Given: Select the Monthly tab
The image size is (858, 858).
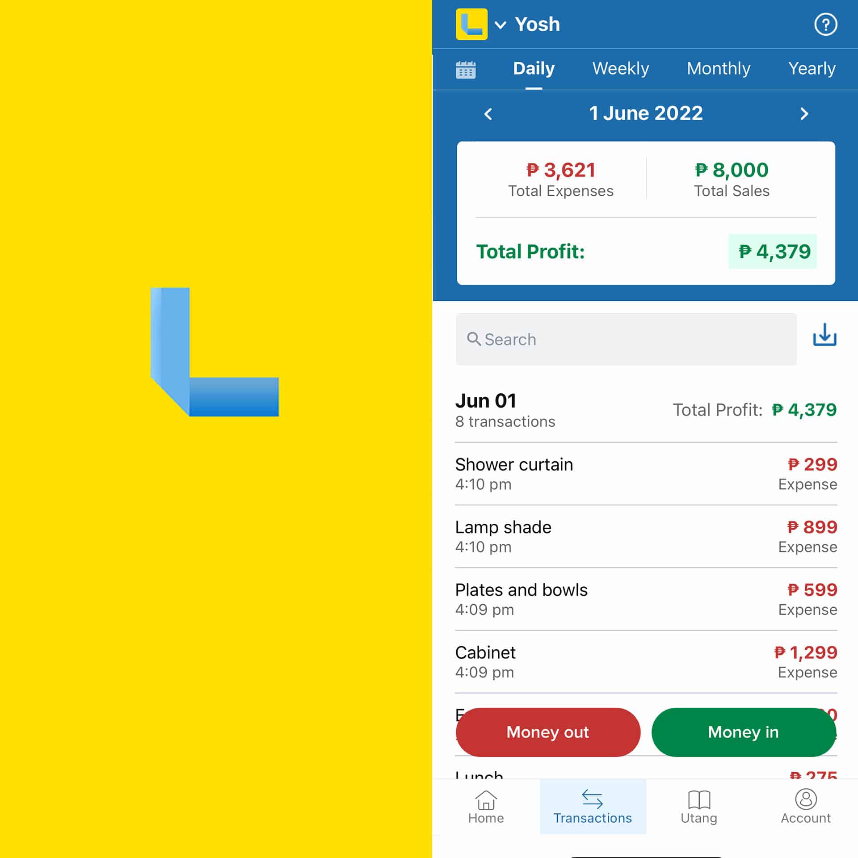Looking at the screenshot, I should 718,68.
